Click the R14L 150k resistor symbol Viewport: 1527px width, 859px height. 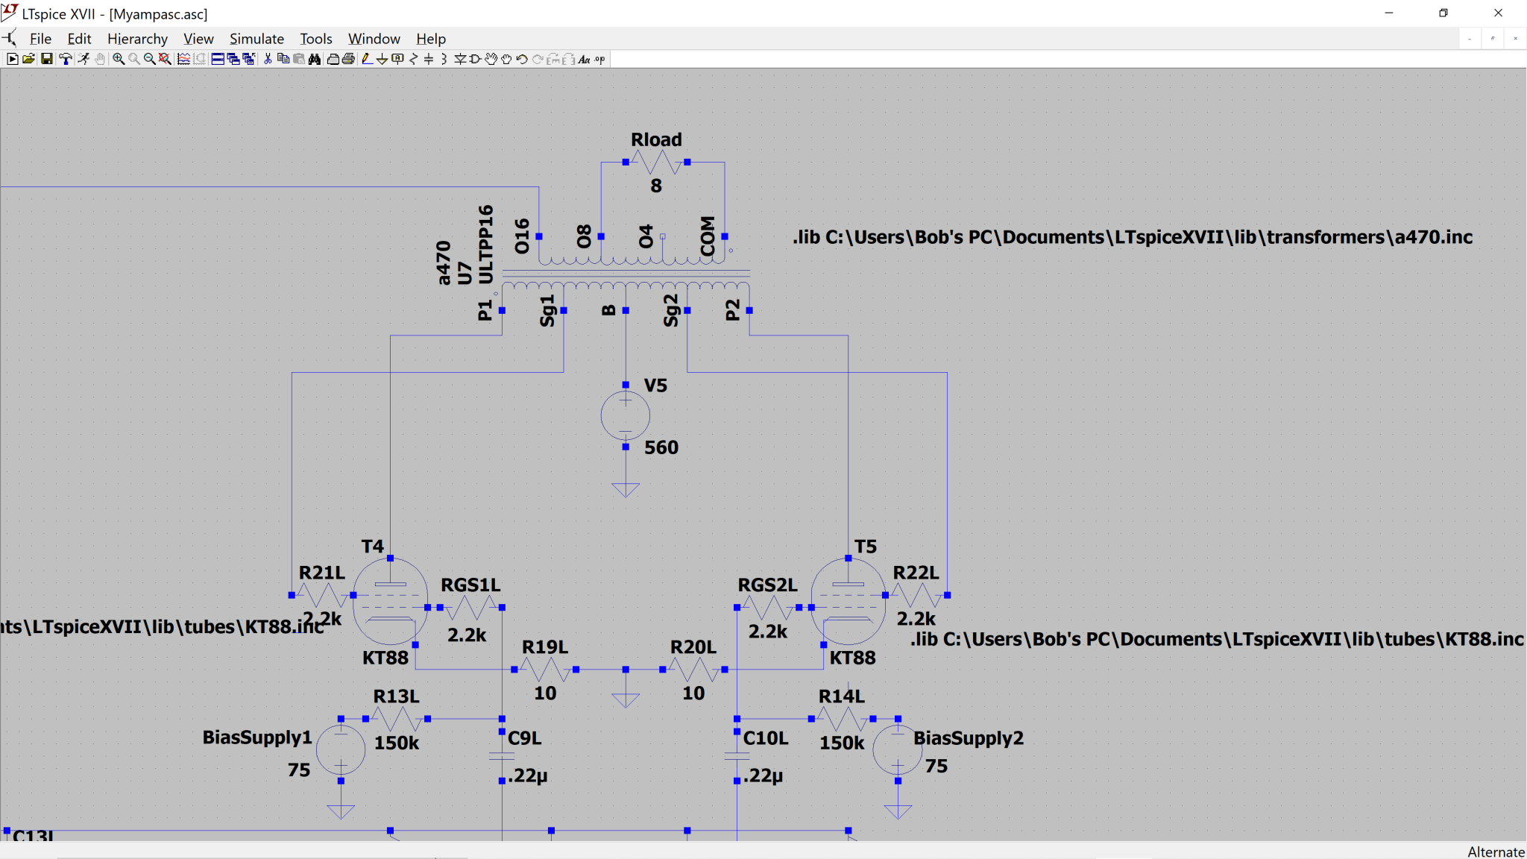(842, 719)
